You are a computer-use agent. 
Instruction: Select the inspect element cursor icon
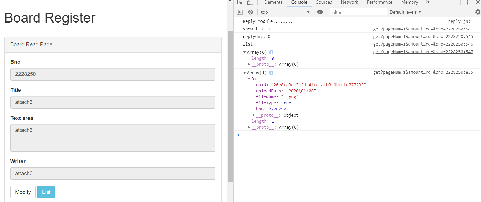240,2
